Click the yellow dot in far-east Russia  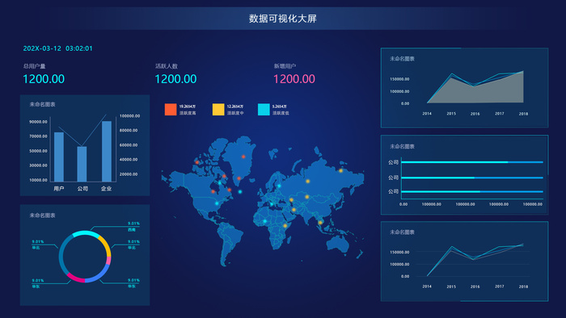(340, 171)
